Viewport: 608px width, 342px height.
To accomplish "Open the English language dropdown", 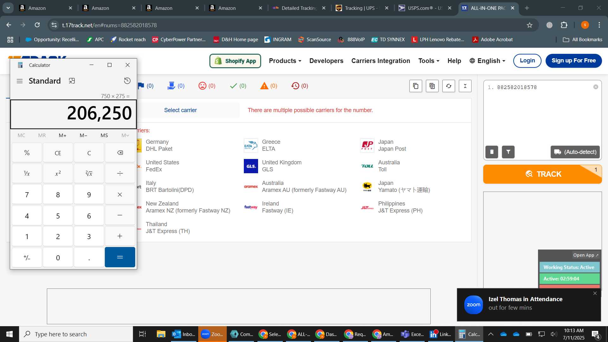I will point(487,61).
